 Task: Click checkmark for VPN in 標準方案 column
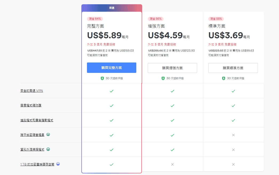pos(233,91)
